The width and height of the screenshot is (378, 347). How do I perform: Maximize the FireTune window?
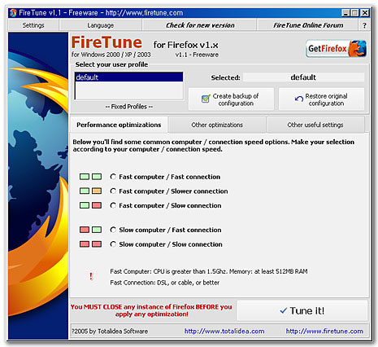[354, 13]
